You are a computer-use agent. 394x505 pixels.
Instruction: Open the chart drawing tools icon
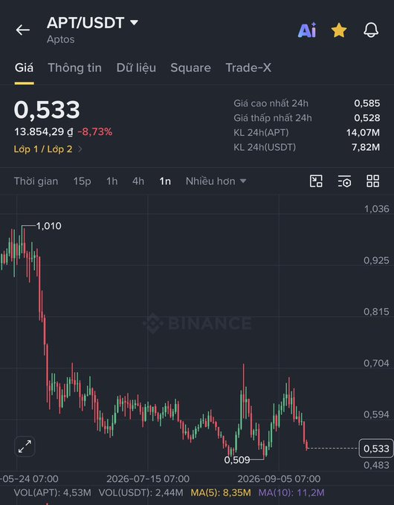coord(316,181)
